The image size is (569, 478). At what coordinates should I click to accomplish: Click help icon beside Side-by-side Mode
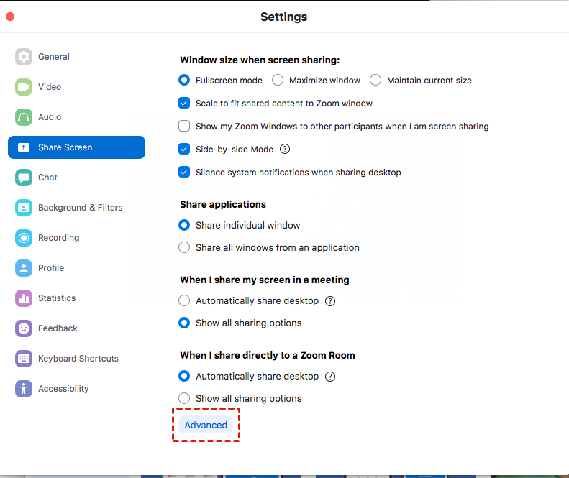(285, 150)
